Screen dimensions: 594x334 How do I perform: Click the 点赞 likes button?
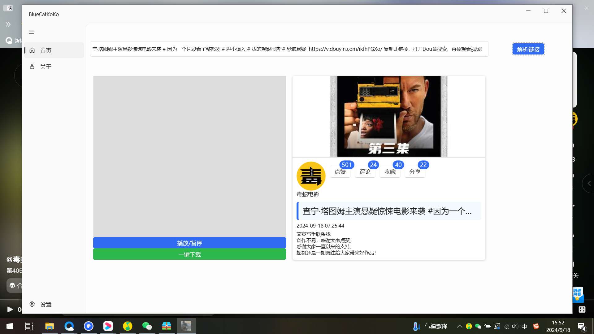pos(340,172)
